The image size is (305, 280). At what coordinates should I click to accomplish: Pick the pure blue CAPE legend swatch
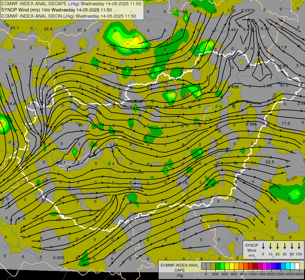coord(278,266)
